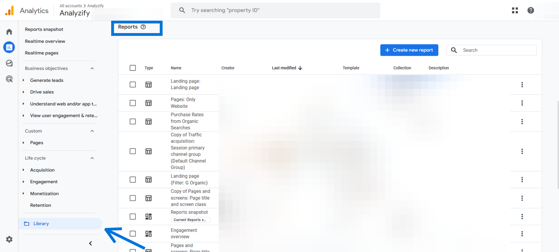Collapse the navigation panel chevron
The image size is (559, 252).
click(x=90, y=243)
